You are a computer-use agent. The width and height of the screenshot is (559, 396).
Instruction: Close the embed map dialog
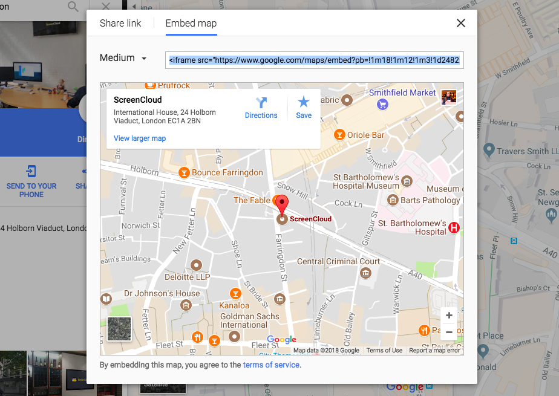click(460, 23)
